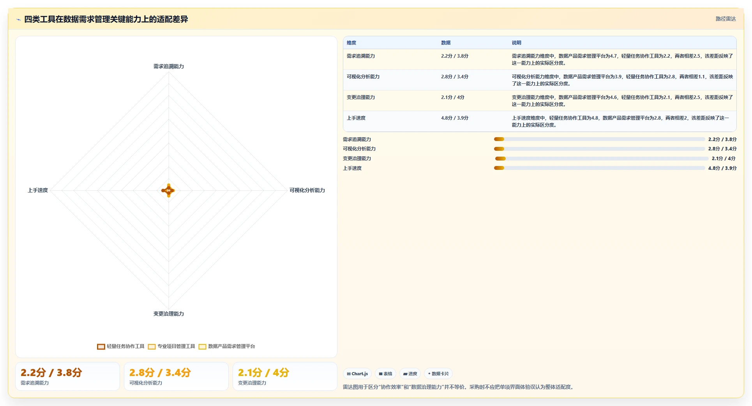Click the 4.8分 / 3.9分 progress value
The height and width of the screenshot is (406, 752).
tap(722, 168)
